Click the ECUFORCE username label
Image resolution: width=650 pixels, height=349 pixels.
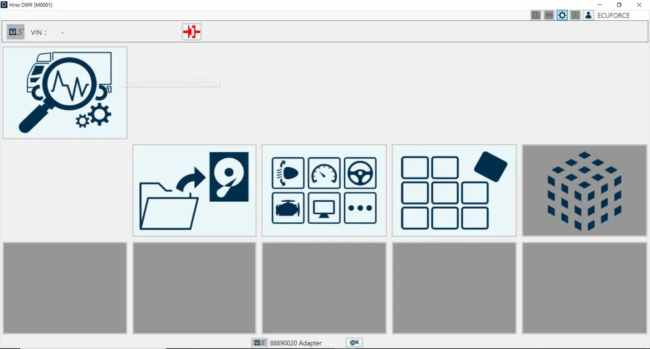(x=613, y=15)
